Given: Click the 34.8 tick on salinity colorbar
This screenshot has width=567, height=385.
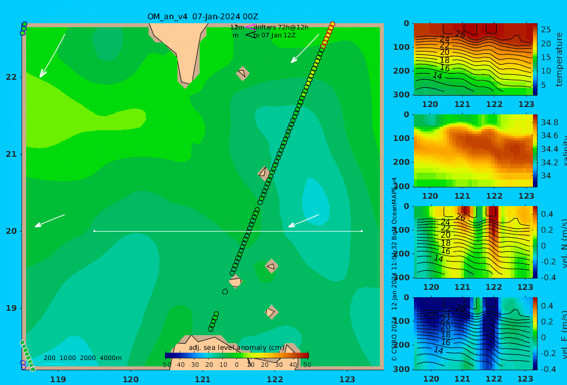Looking at the screenshot, I should pyautogui.click(x=549, y=122).
